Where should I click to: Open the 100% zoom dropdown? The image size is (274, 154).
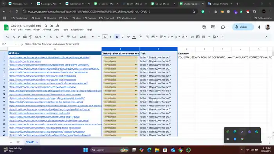40,37
